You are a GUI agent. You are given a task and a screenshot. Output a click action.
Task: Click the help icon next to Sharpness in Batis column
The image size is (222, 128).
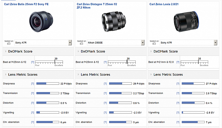click(32, 84)
